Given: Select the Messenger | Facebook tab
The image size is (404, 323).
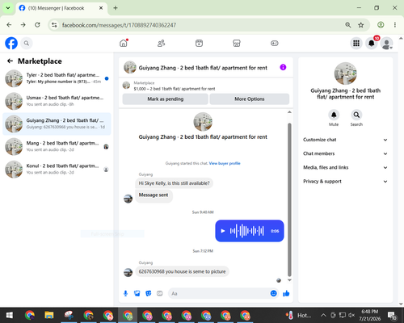Looking at the screenshot, I should coord(61,8).
